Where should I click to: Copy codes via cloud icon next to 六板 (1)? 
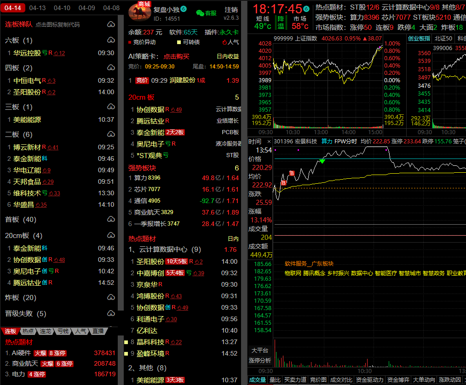click(111, 40)
